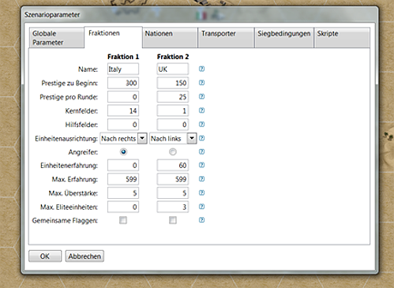Open help icon for Max. Erfahrung

(201, 179)
